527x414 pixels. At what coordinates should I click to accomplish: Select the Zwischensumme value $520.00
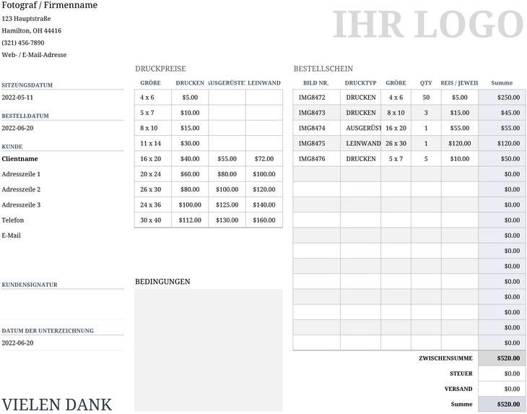pos(502,358)
